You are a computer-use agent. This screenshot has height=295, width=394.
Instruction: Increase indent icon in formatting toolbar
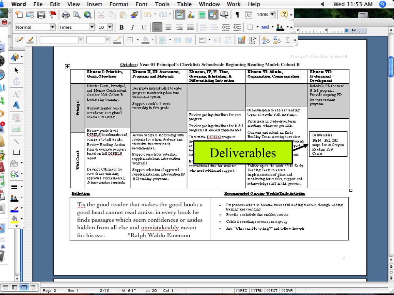(237, 27)
